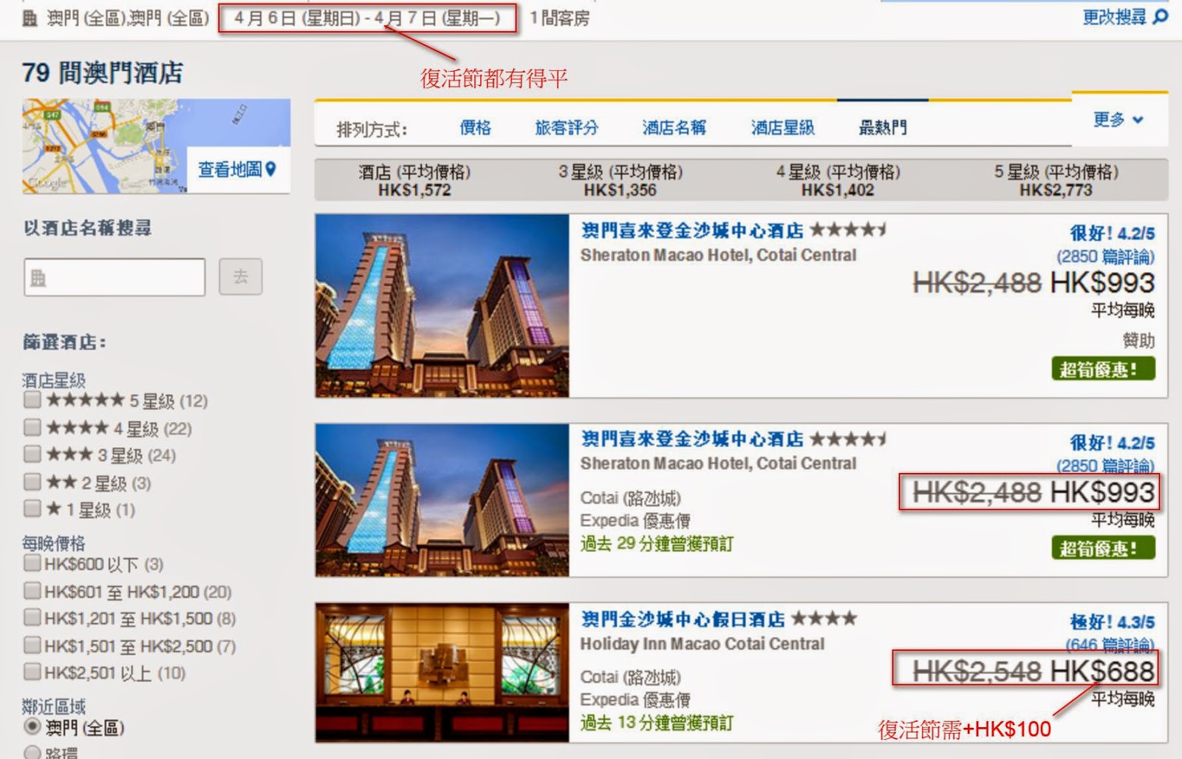Open the Holiday Inn Macao Cotai Central link

pyautogui.click(x=702, y=644)
